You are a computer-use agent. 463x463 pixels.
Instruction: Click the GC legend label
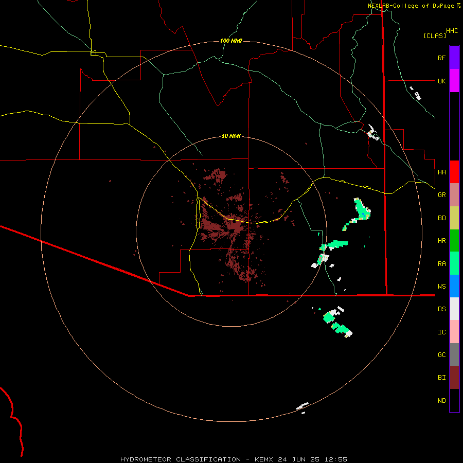(x=441, y=354)
